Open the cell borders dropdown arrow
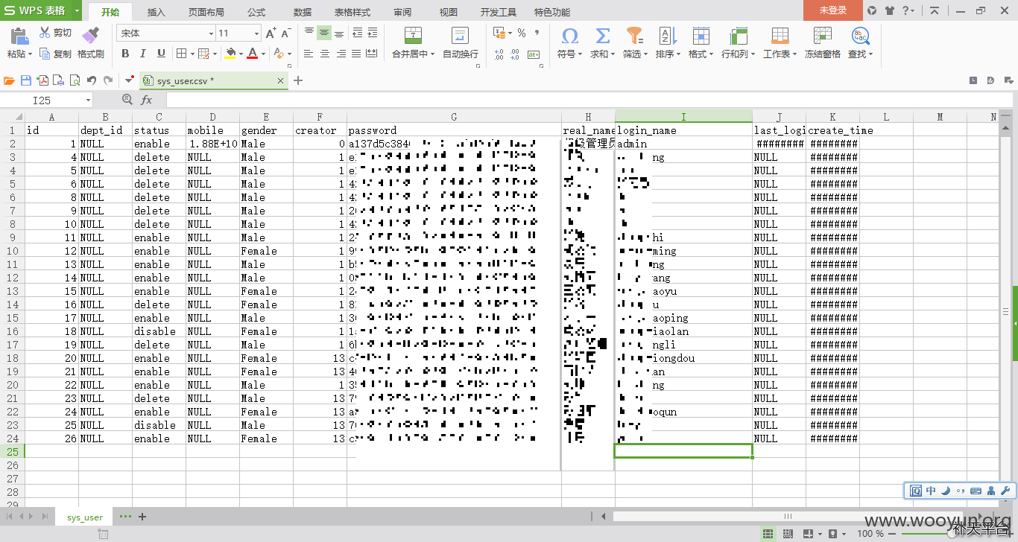1018x542 pixels. coord(191,54)
